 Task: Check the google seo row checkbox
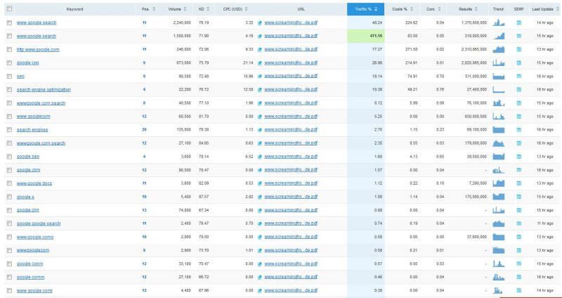(9, 157)
